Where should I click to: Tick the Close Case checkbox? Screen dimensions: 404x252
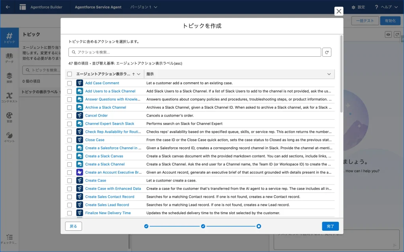click(x=69, y=140)
